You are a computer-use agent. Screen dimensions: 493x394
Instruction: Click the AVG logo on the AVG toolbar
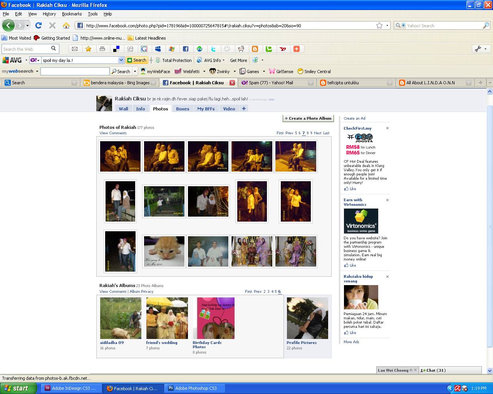tap(12, 60)
